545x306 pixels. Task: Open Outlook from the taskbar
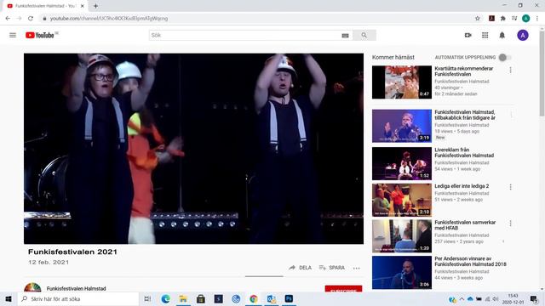[271, 298]
